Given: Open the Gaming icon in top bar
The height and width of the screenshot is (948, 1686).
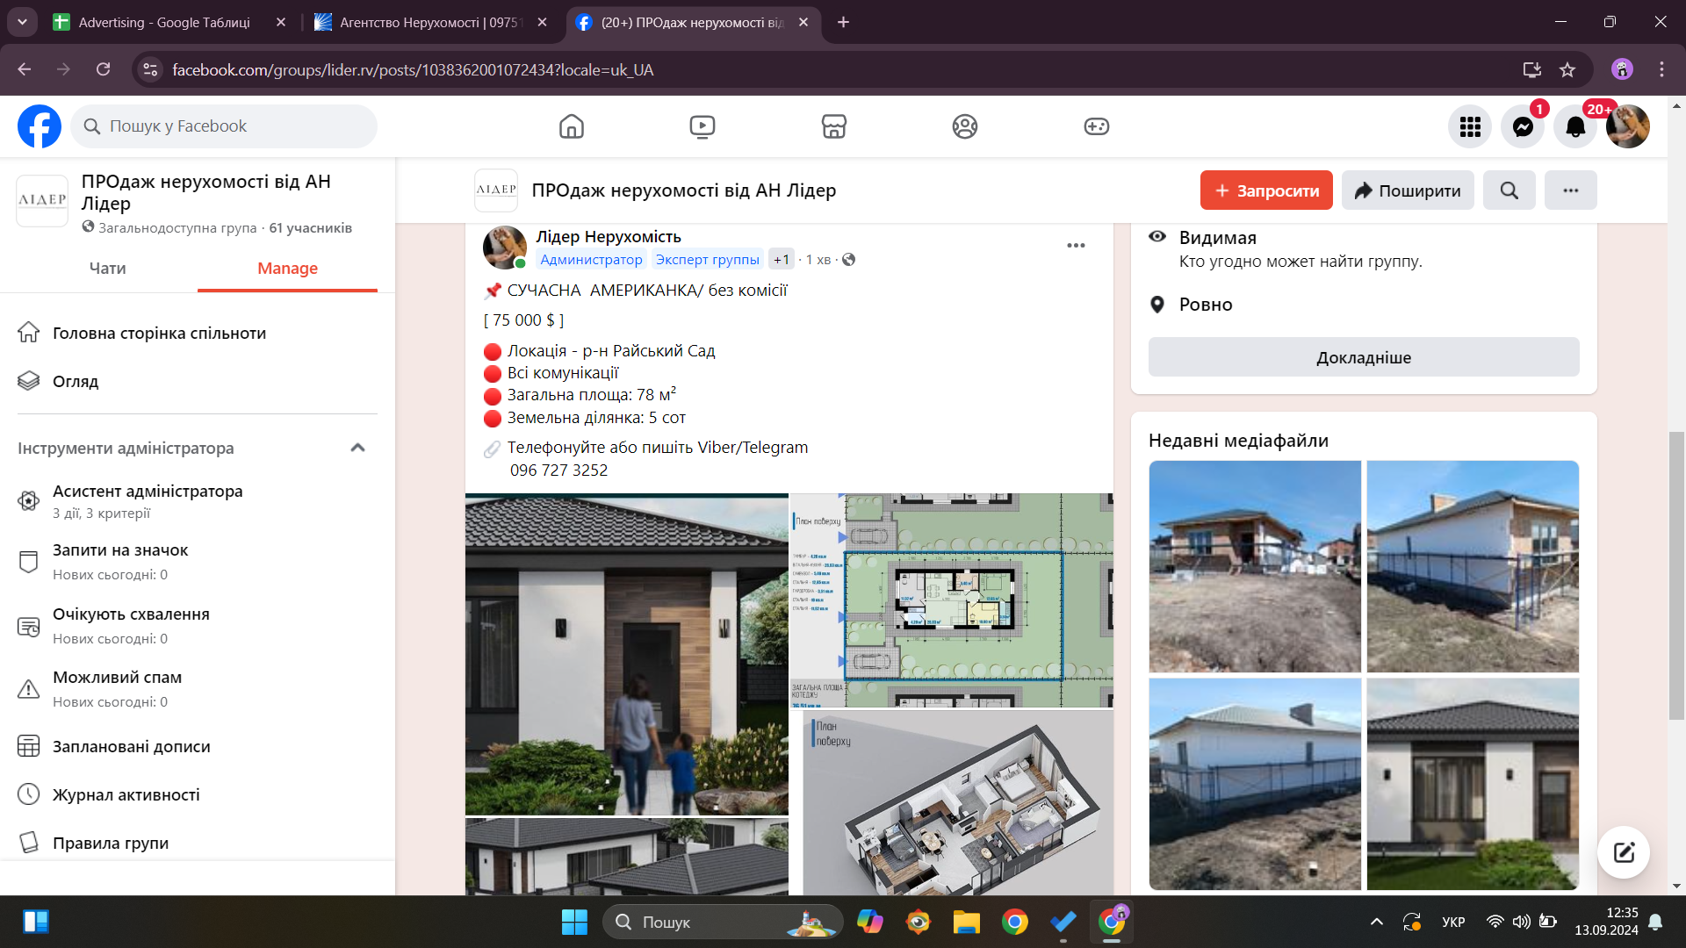Looking at the screenshot, I should [x=1096, y=126].
